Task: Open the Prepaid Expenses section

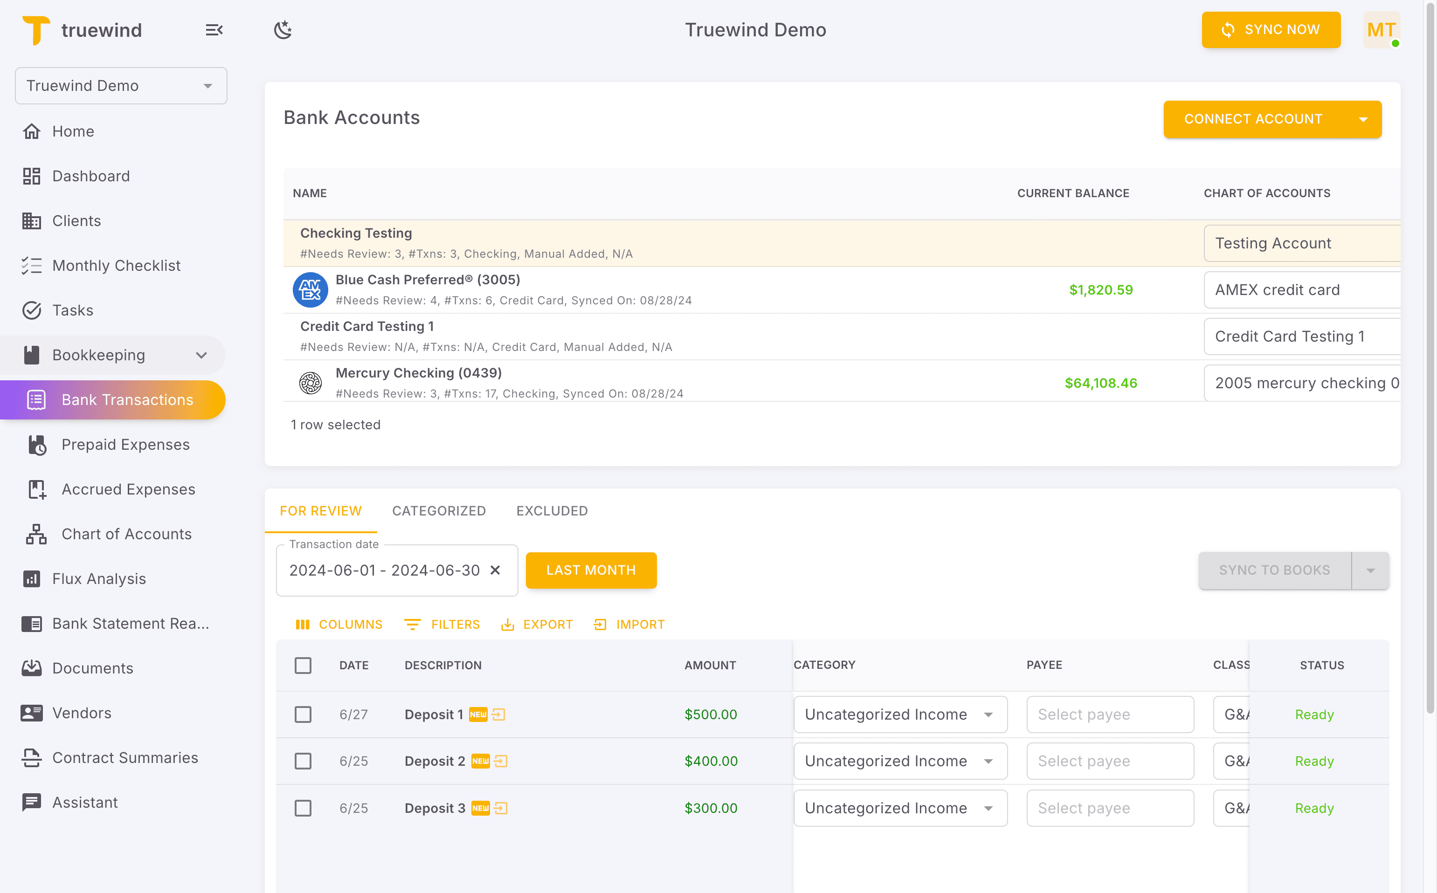Action: coord(125,444)
